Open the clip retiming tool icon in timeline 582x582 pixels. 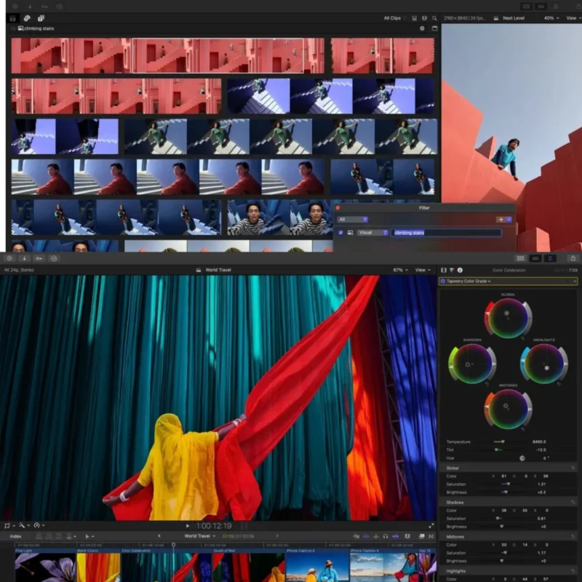click(36, 525)
